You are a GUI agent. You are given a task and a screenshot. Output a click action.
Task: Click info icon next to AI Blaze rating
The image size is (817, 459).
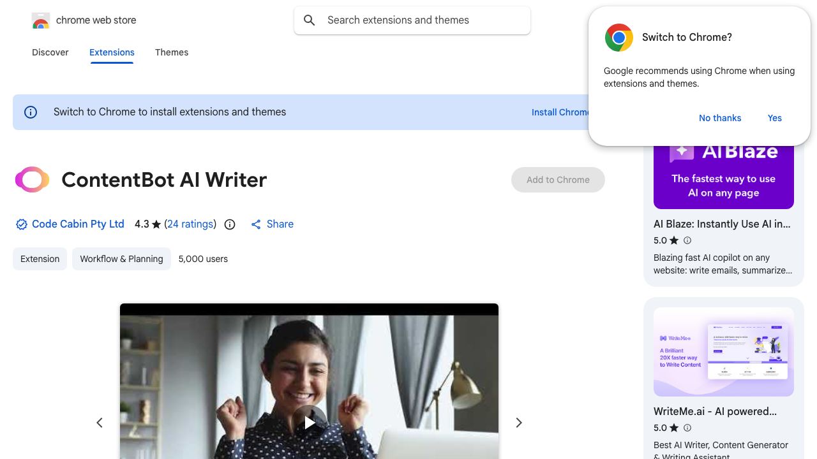[687, 240]
